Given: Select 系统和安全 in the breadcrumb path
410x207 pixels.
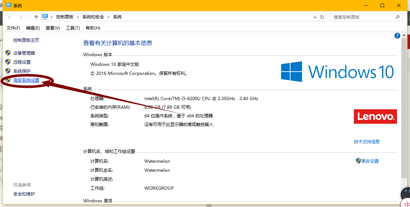Looking at the screenshot, I should (93, 17).
